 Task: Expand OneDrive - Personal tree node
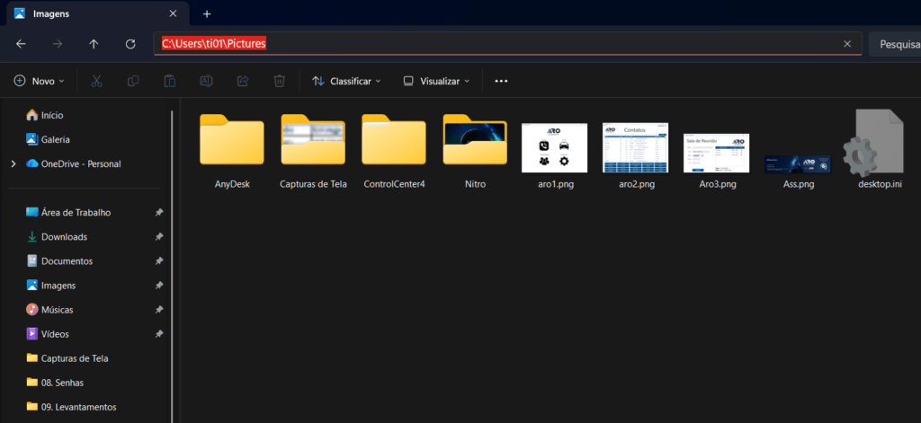pos(13,164)
